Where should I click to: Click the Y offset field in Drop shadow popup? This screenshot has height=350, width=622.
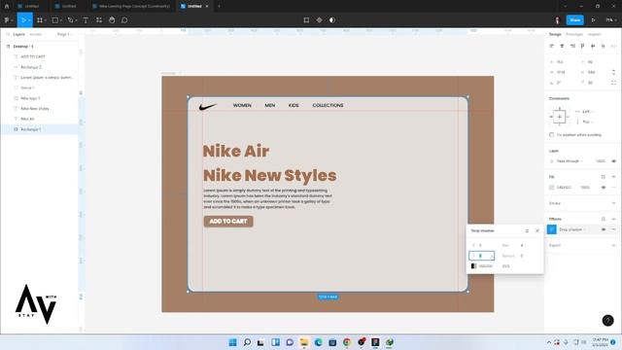(482, 256)
